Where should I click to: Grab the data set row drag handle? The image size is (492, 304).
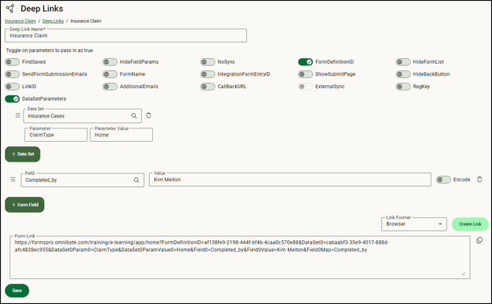click(18, 115)
